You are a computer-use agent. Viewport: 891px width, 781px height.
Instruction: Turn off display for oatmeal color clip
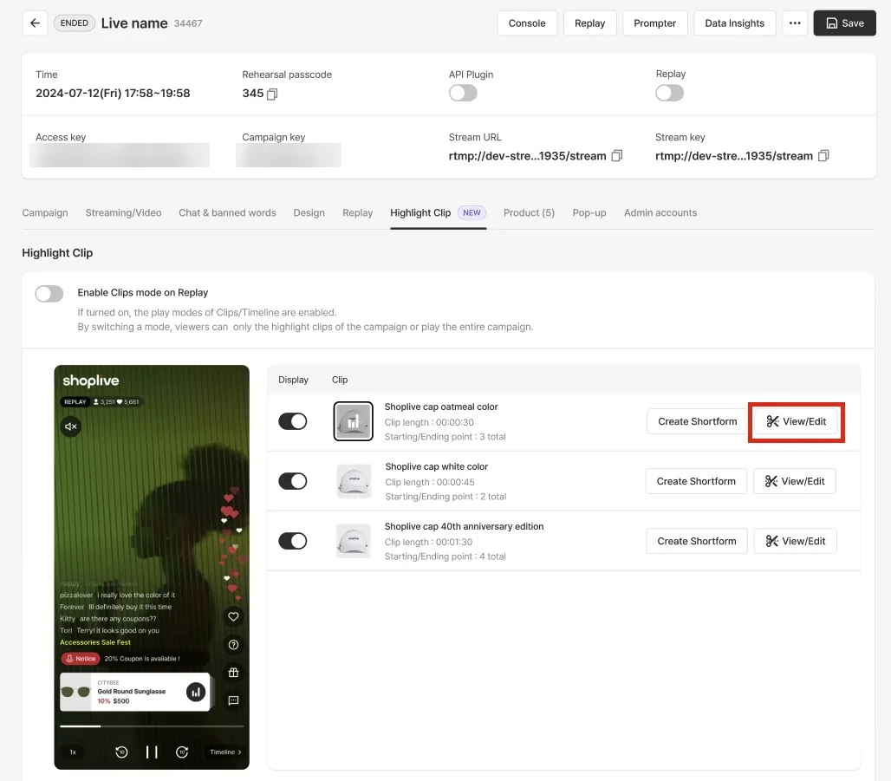pyautogui.click(x=293, y=421)
